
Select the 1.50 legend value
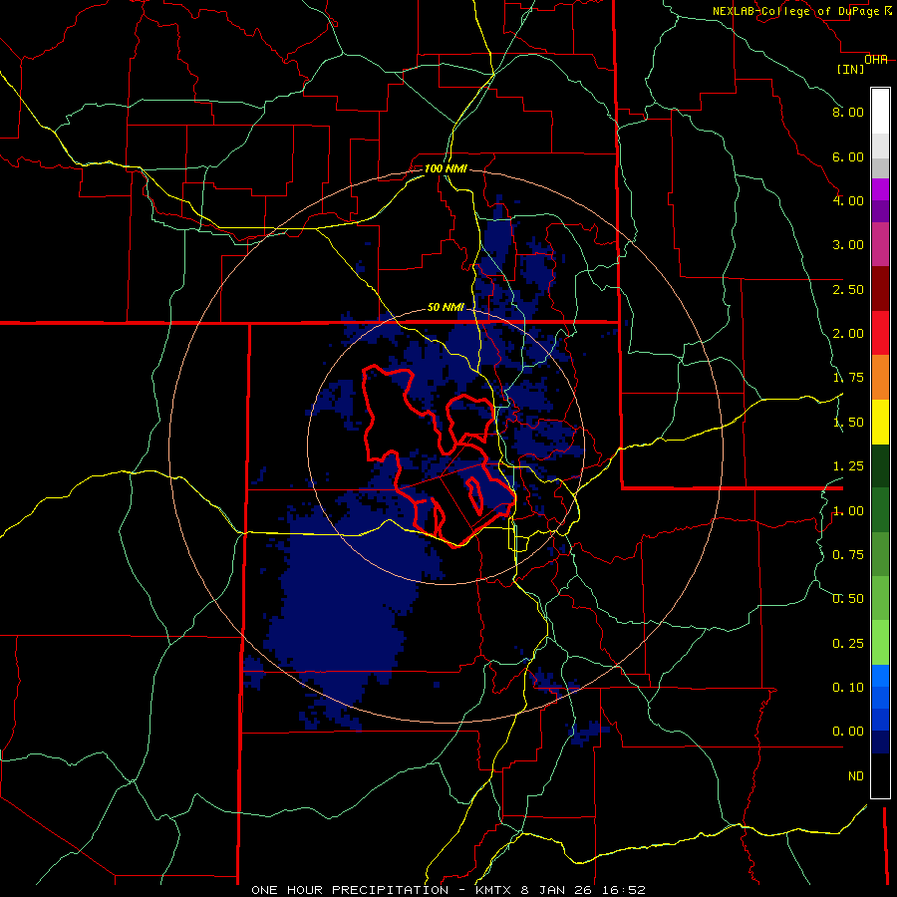(x=848, y=423)
